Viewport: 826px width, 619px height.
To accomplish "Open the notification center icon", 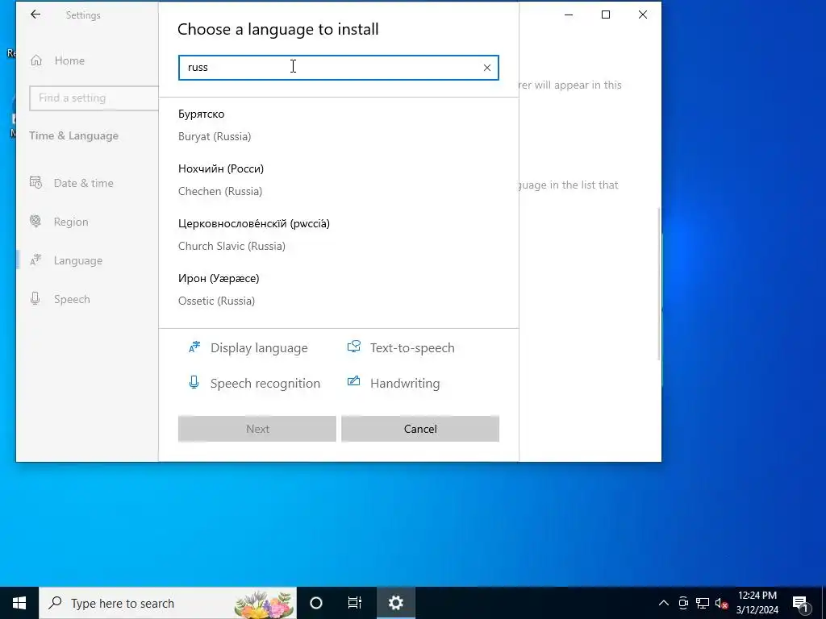I will click(799, 603).
